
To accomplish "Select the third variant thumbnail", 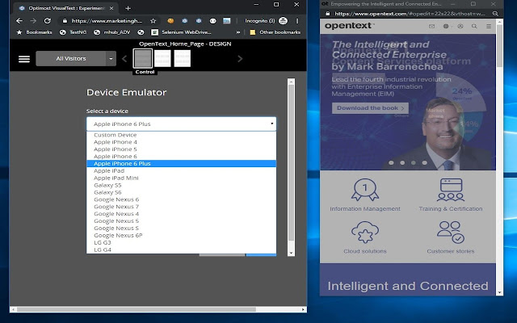I will (183, 58).
